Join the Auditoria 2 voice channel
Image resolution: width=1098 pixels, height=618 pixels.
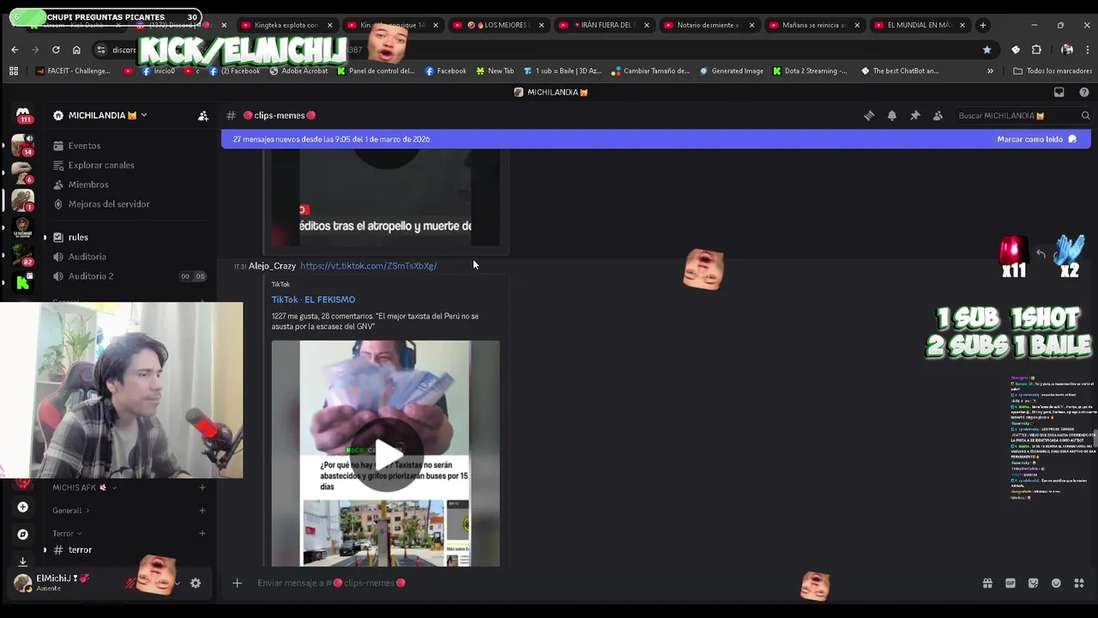click(91, 276)
